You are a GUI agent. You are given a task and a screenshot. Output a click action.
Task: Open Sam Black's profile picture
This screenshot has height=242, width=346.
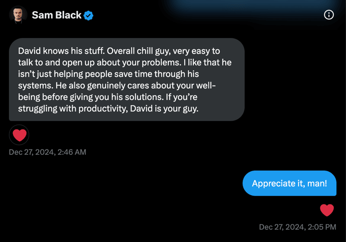pos(18,15)
